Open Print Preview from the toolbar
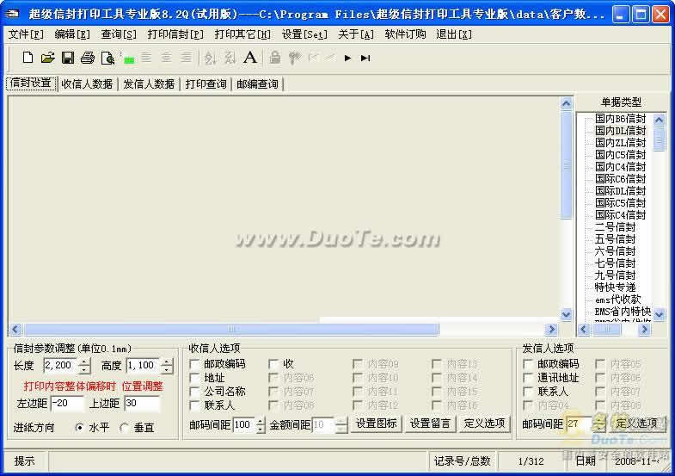This screenshot has height=476, width=675. coord(107,58)
